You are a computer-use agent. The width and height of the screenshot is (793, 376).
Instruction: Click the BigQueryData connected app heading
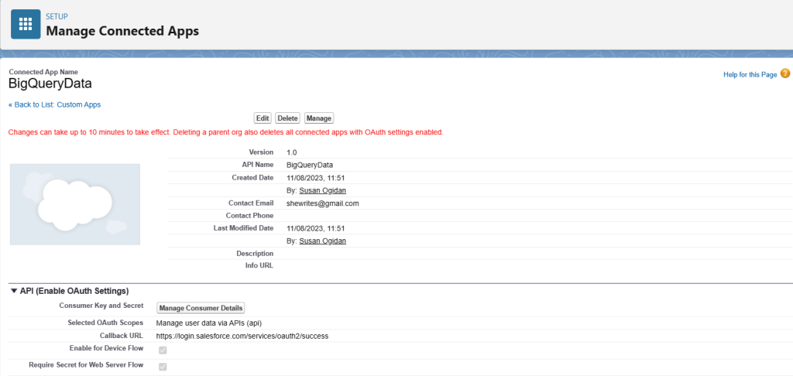[x=50, y=84]
